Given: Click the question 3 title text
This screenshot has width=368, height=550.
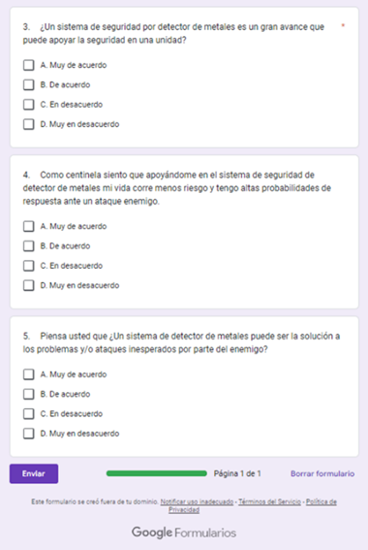Looking at the screenshot, I should (173, 33).
